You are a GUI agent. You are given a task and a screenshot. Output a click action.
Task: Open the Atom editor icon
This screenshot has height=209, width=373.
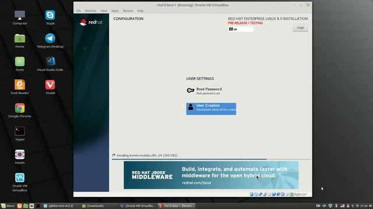tap(20, 62)
